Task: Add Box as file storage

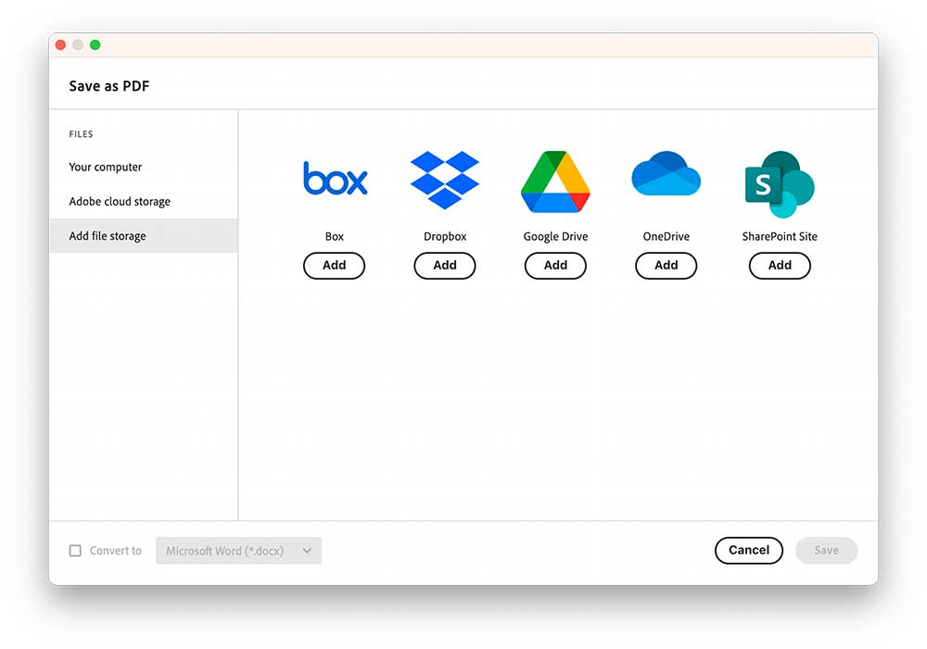Action: click(x=334, y=265)
